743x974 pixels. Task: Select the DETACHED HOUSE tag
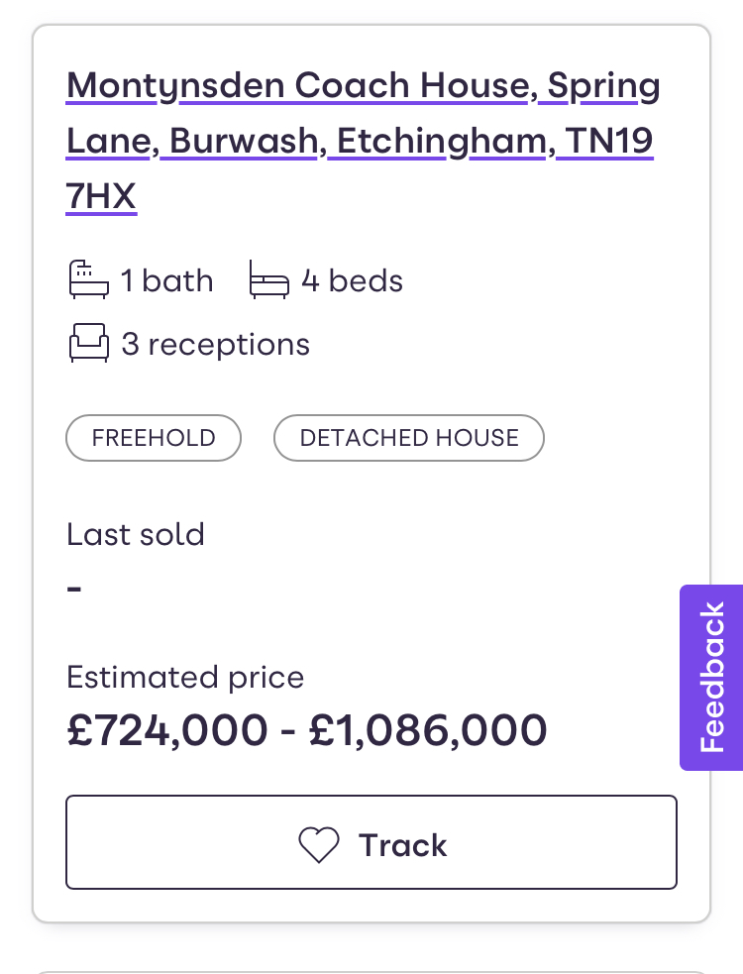[x=408, y=438]
